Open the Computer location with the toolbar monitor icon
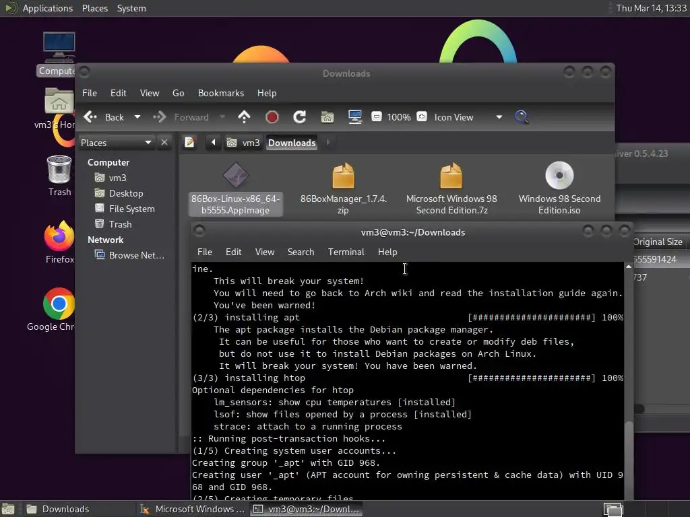690x517 pixels. pyautogui.click(x=354, y=117)
